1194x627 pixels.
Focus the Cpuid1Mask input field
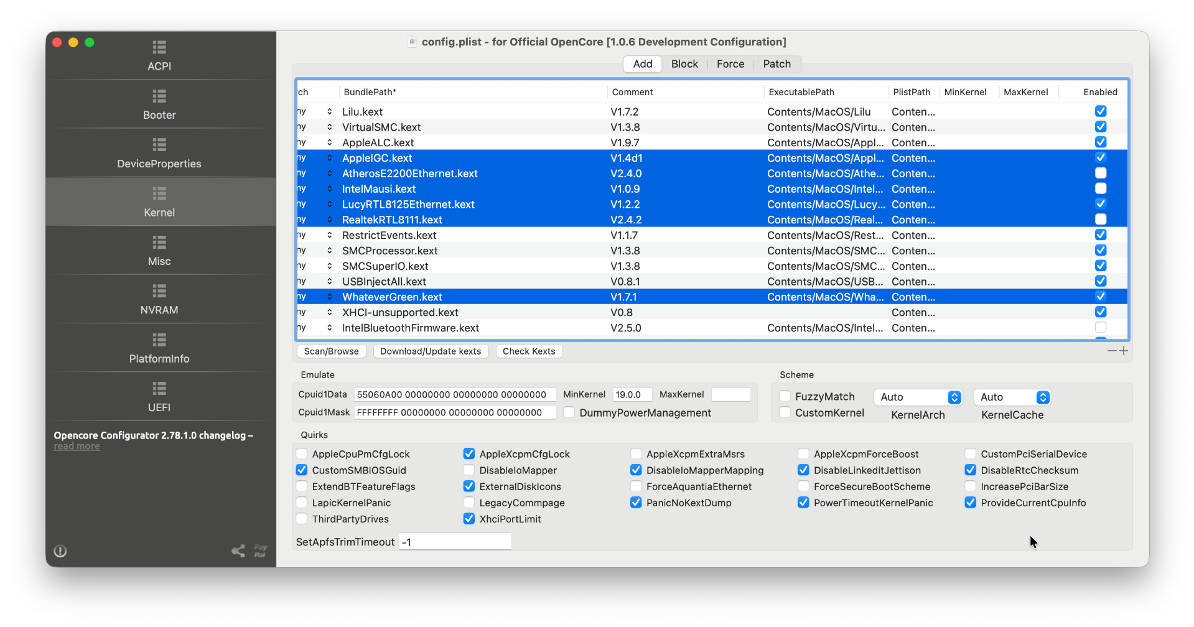pyautogui.click(x=455, y=412)
